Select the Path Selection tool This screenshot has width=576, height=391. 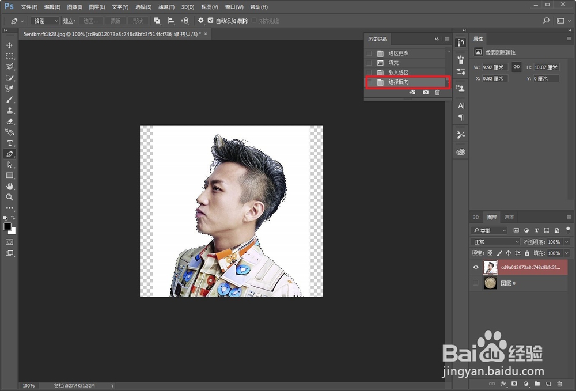point(10,165)
